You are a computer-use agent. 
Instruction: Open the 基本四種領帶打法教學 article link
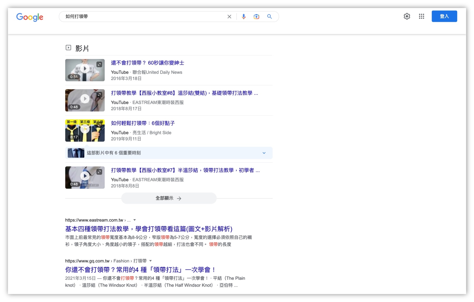coord(148,229)
